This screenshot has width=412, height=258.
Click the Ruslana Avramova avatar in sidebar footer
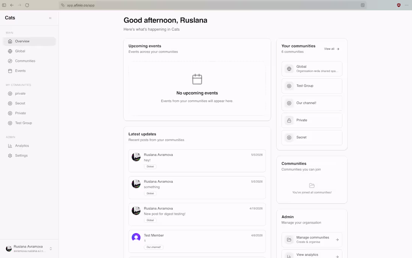pyautogui.click(x=9, y=249)
